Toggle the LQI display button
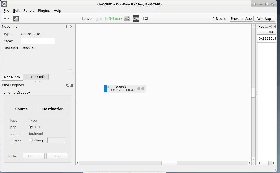Image resolution: width=280 pixels, height=173 pixels. (x=146, y=18)
